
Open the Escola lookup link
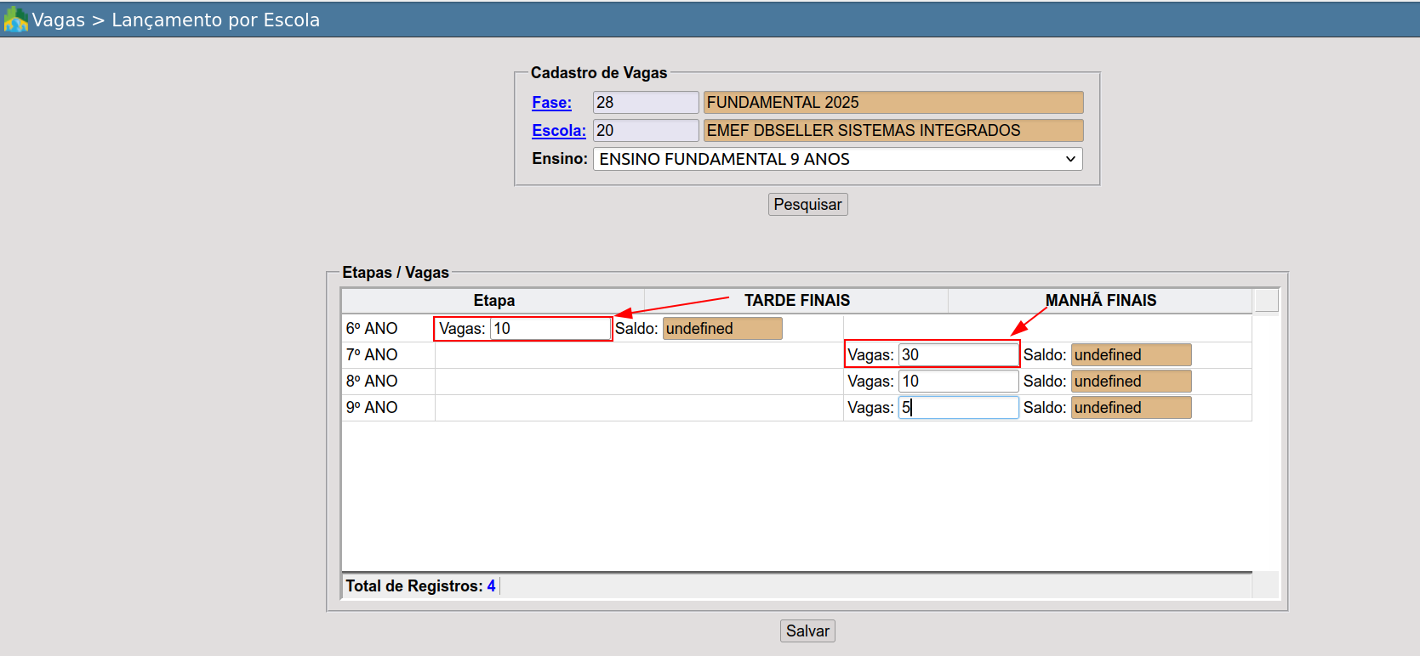point(558,131)
